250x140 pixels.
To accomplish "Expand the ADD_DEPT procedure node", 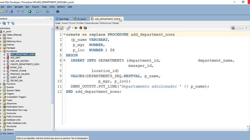I will click(x=4, y=58).
